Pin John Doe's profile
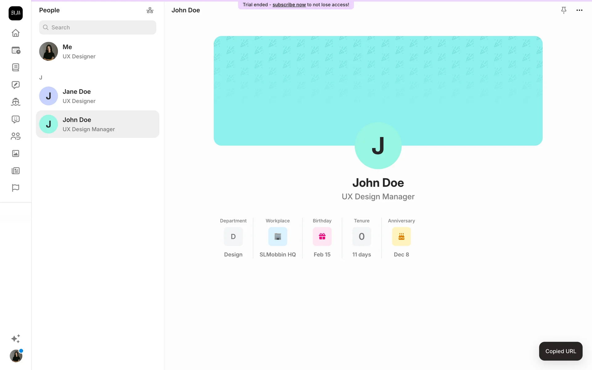This screenshot has width=592, height=370. click(x=564, y=10)
